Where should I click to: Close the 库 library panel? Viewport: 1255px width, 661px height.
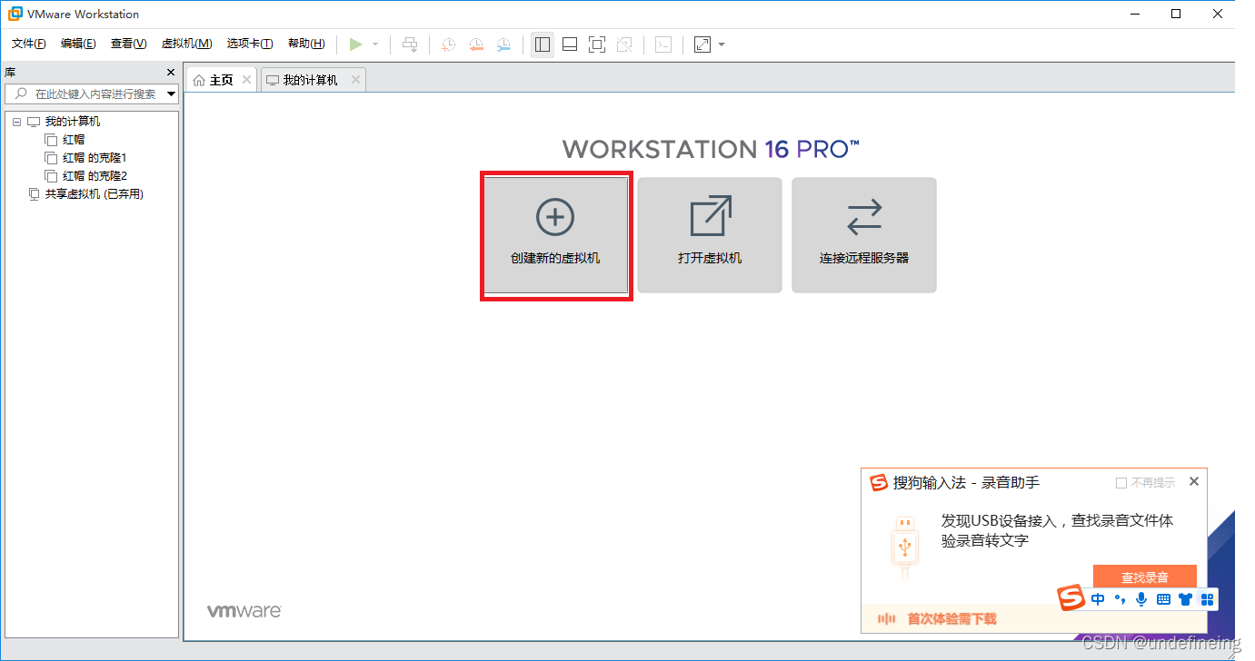pyautogui.click(x=171, y=73)
